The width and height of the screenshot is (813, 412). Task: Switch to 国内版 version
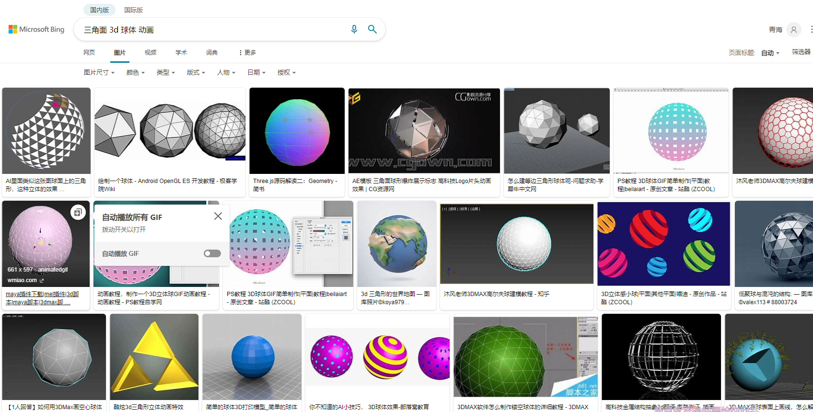click(x=100, y=10)
